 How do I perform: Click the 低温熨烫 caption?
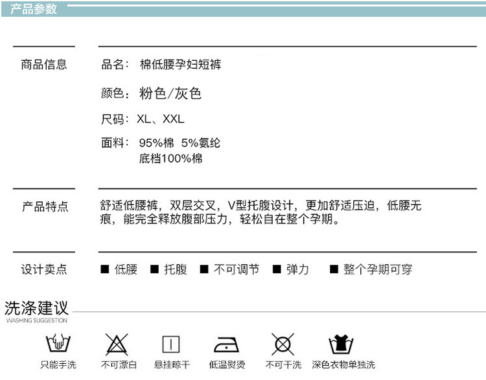coord(227,364)
